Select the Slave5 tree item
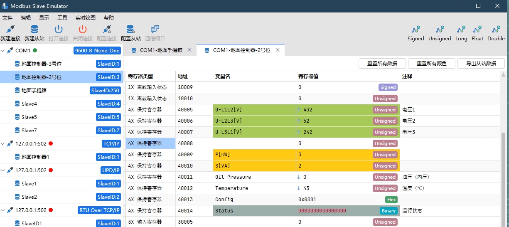This screenshot has height=227, width=509. [61, 117]
